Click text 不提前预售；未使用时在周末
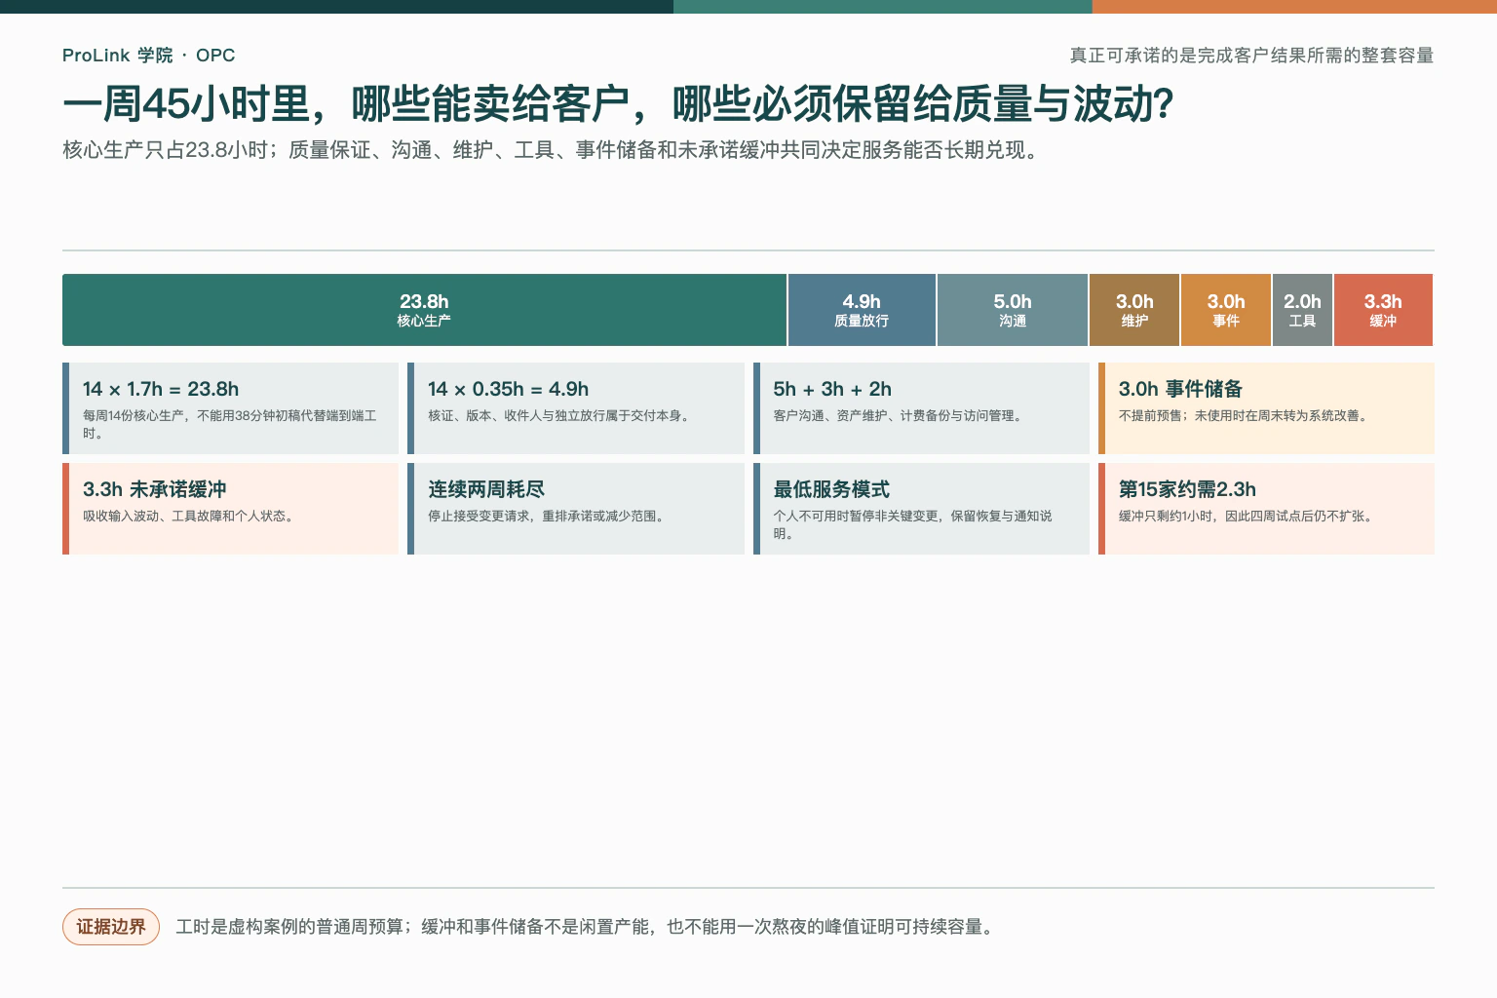Screen dimensions: 1497x998 pyautogui.click(x=1246, y=416)
